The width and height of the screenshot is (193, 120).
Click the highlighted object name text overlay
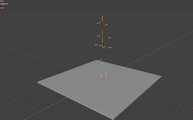click(4, 4)
